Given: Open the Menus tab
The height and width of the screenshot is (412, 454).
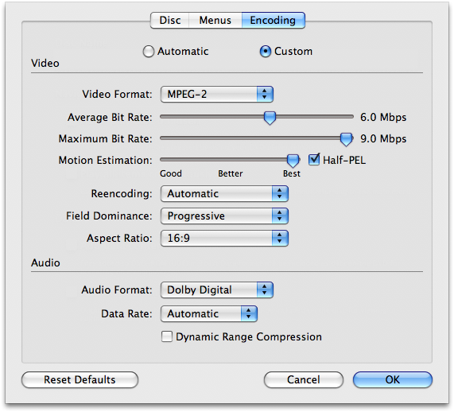Looking at the screenshot, I should 215,20.
